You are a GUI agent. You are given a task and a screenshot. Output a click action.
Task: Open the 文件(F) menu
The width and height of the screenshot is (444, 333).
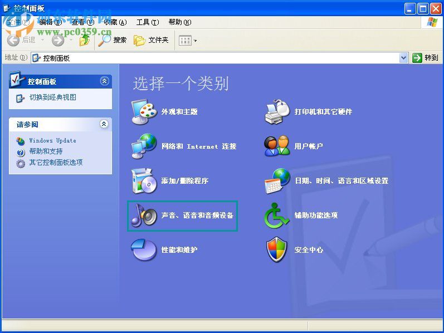[18, 22]
